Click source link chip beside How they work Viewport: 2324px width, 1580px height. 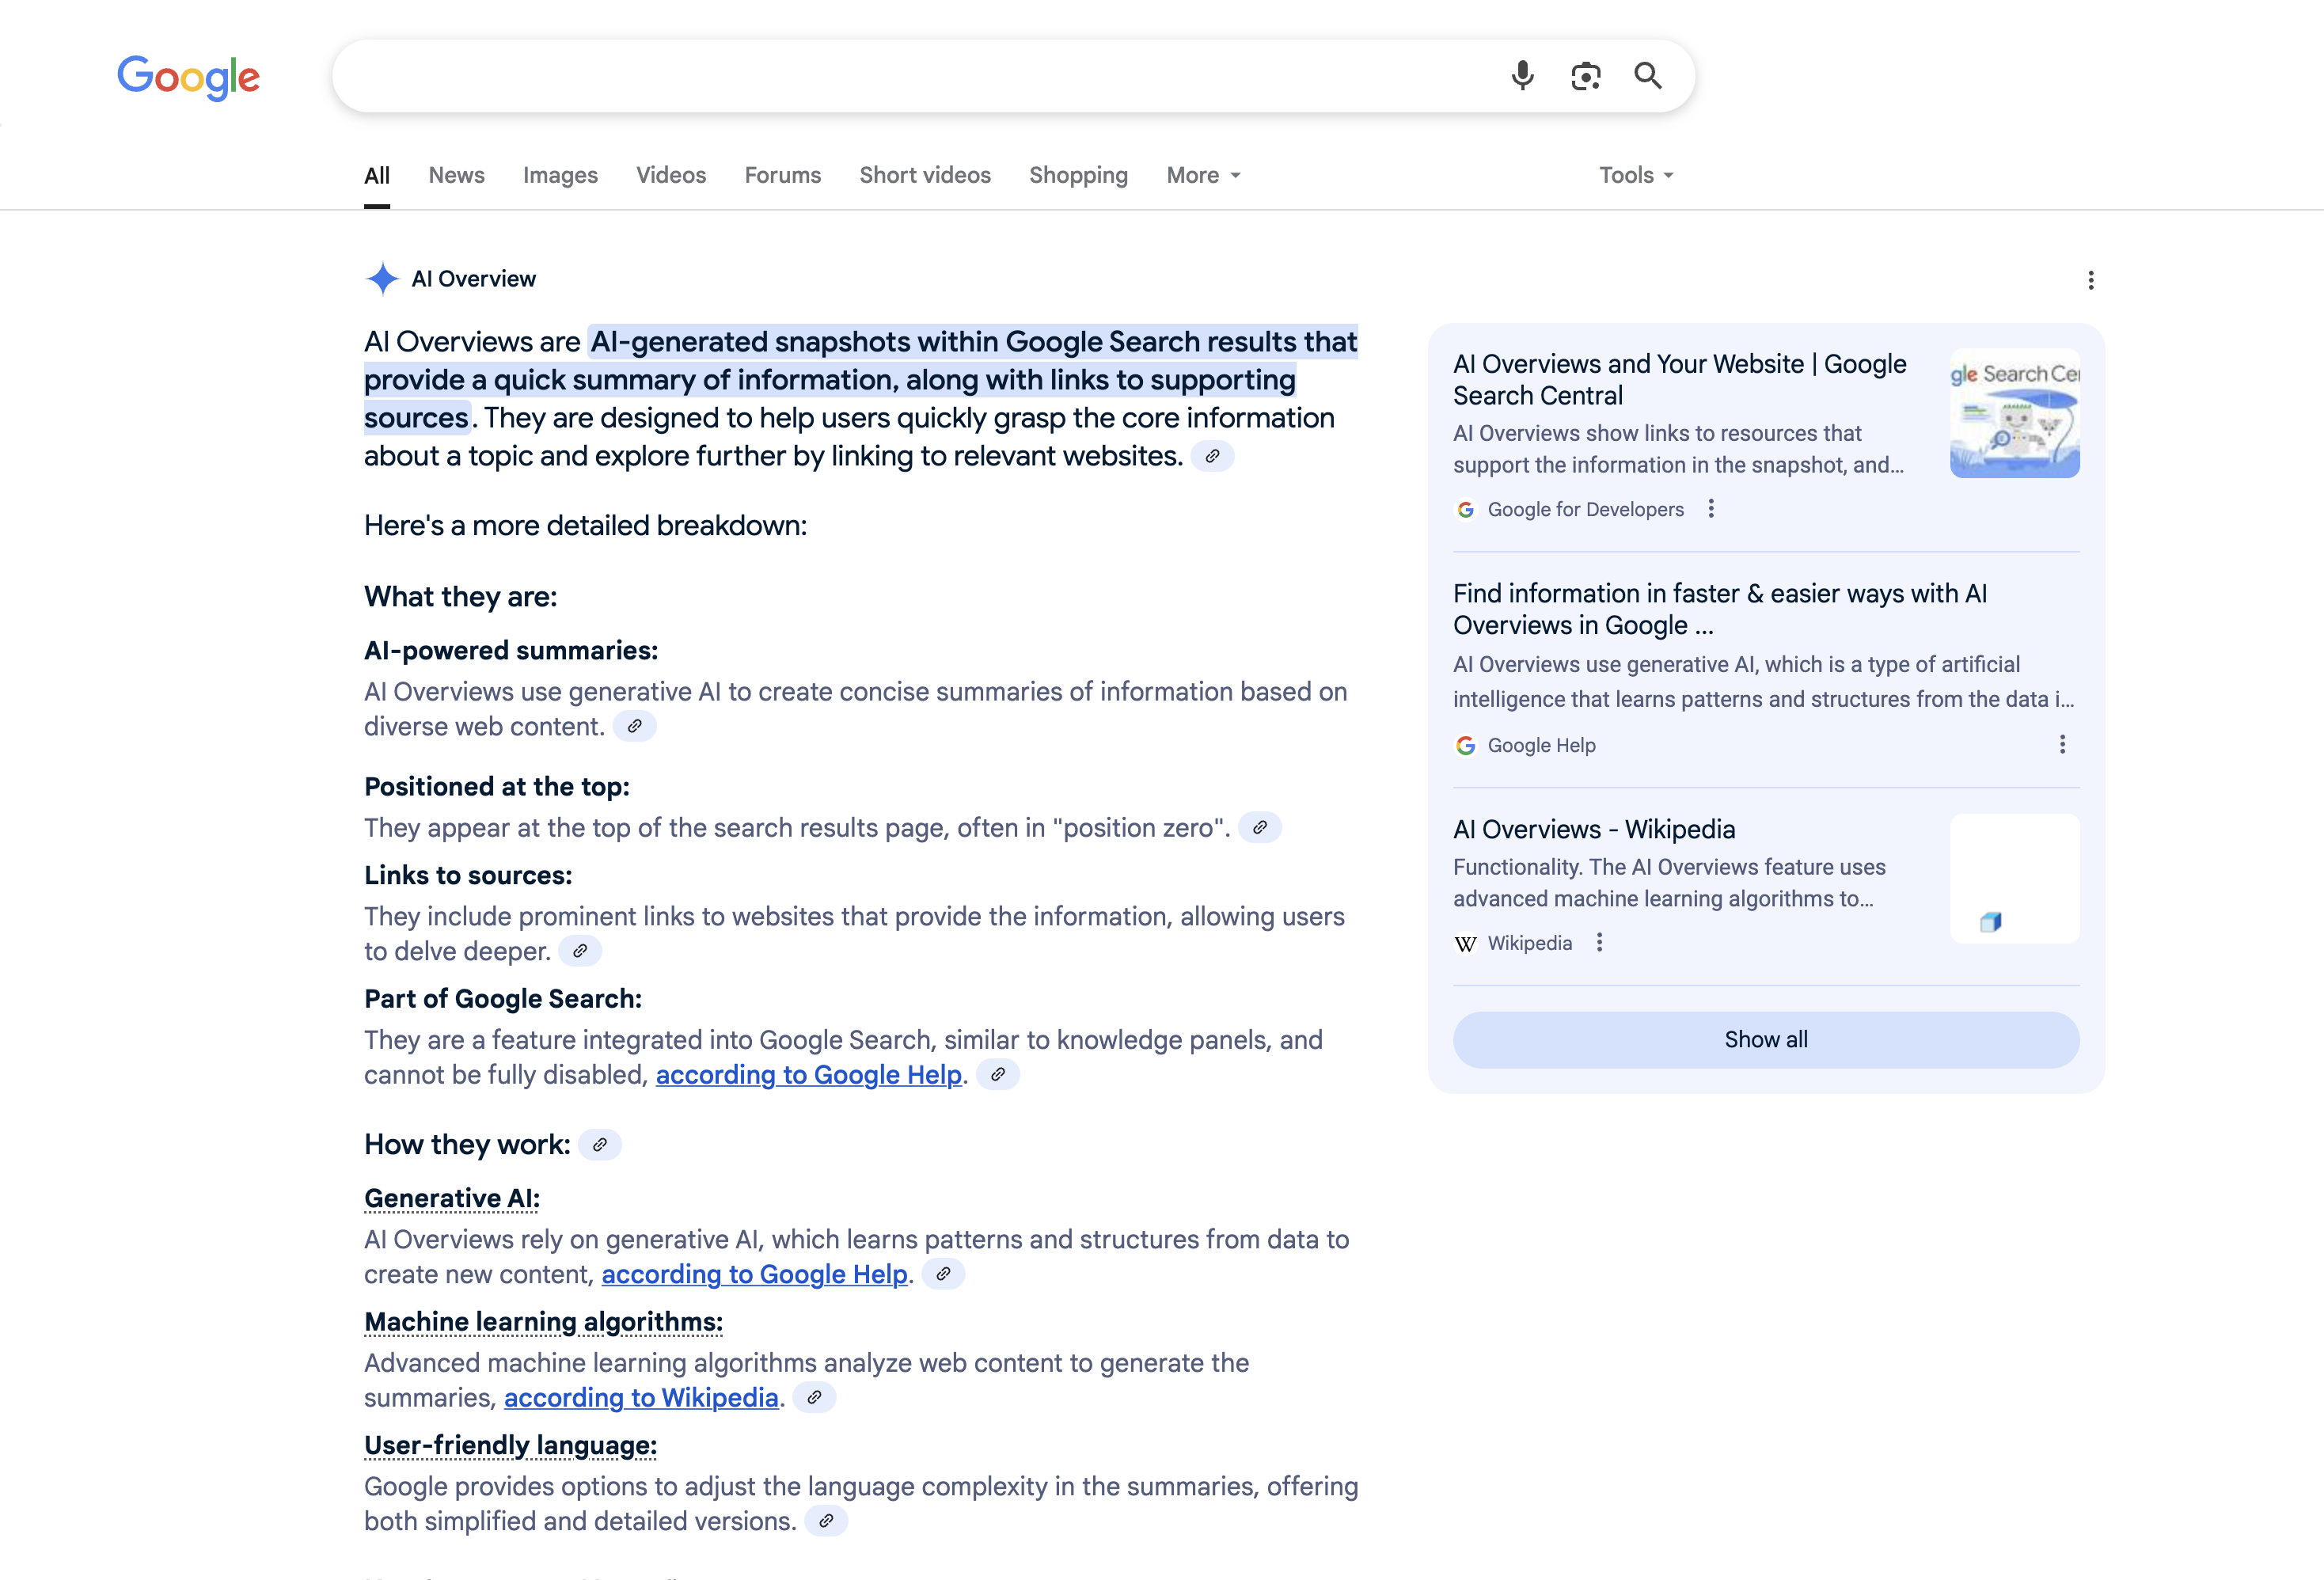pos(600,1145)
